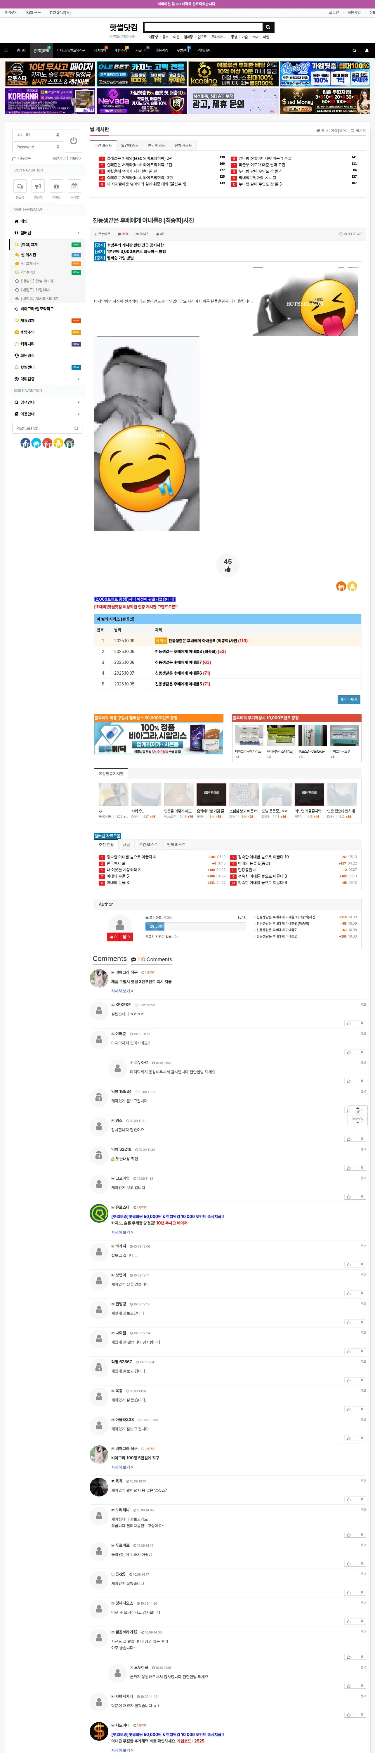Open 핫썰센터 in sidebar
This screenshot has height=1753, width=375.
27,368
